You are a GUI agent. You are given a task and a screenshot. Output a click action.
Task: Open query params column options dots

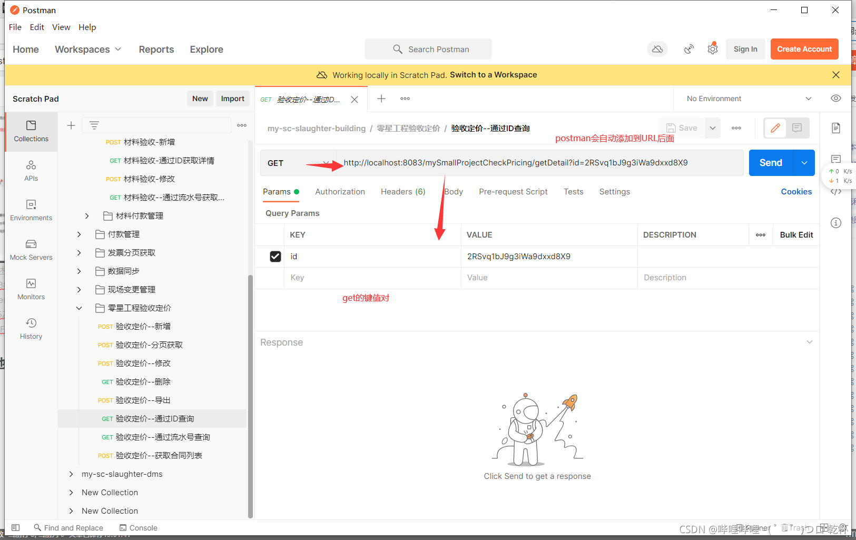pos(761,235)
